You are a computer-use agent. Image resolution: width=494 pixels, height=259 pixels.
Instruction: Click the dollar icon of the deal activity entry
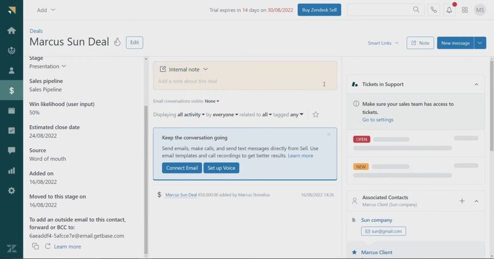159,194
